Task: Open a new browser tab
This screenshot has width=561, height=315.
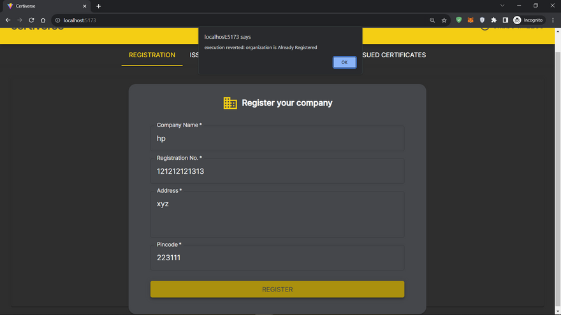Action: (99, 6)
